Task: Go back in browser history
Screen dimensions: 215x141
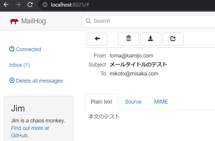Action: pos(6,5)
